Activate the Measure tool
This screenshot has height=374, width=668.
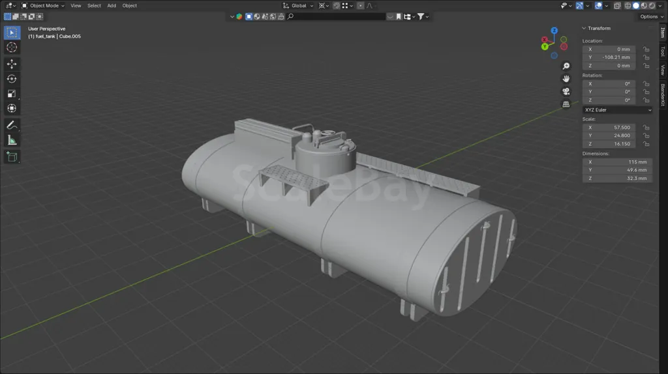coord(12,140)
